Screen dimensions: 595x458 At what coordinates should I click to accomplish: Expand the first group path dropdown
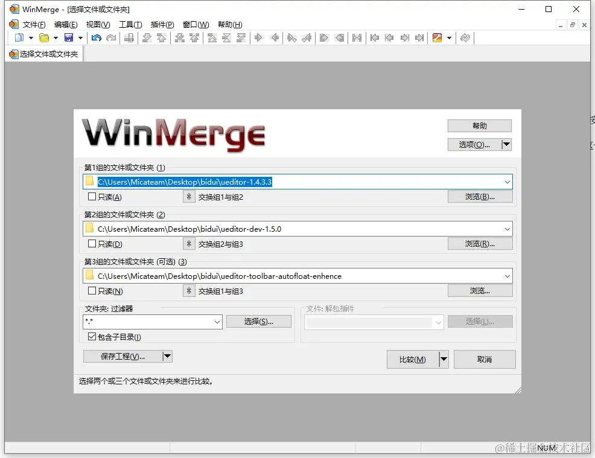tap(507, 182)
